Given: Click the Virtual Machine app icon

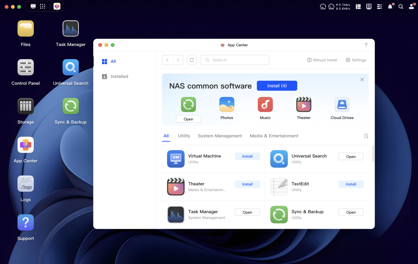Looking at the screenshot, I should click(176, 159).
